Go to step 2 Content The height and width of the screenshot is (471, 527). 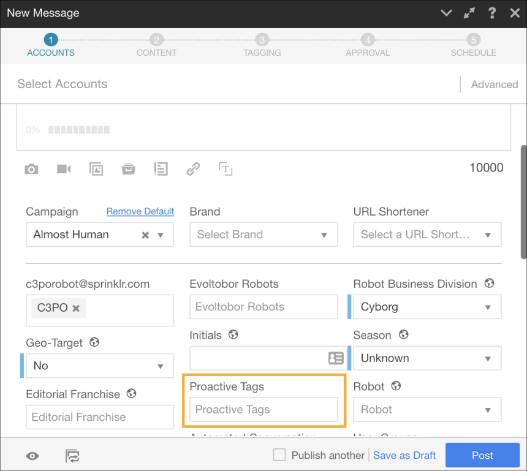pos(156,45)
